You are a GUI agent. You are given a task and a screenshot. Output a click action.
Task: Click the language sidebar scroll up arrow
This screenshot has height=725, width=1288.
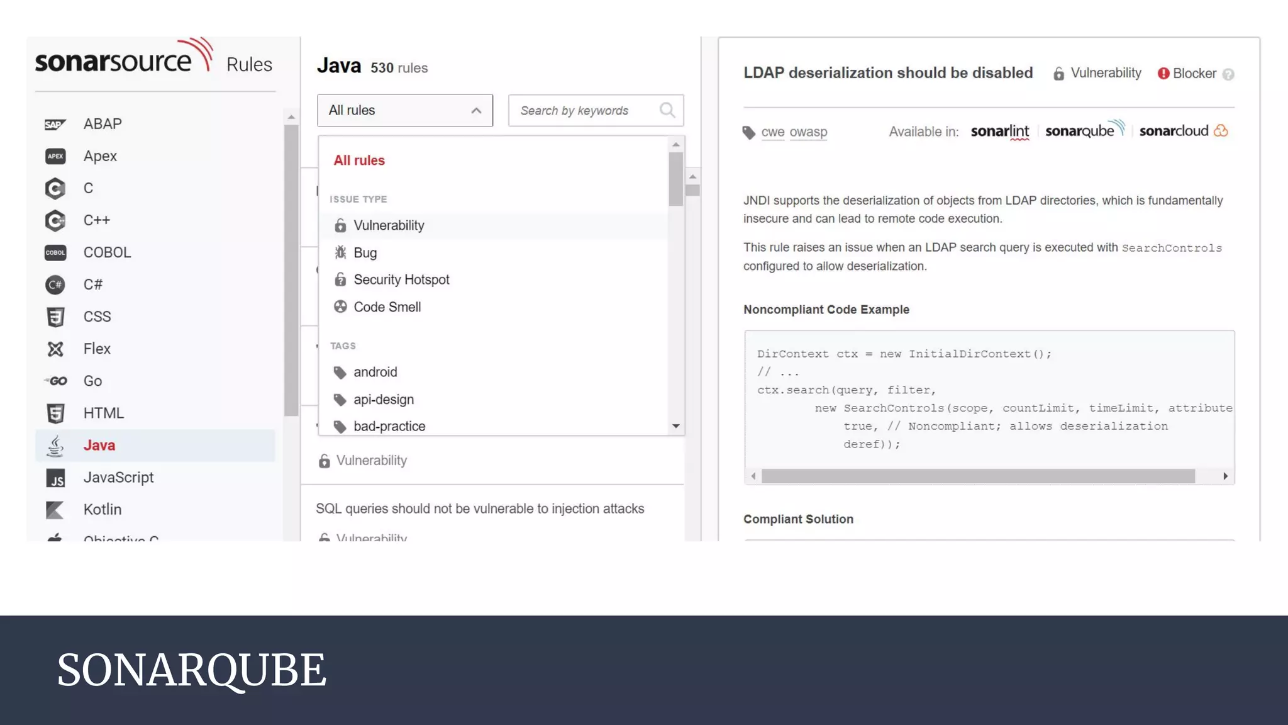point(291,117)
